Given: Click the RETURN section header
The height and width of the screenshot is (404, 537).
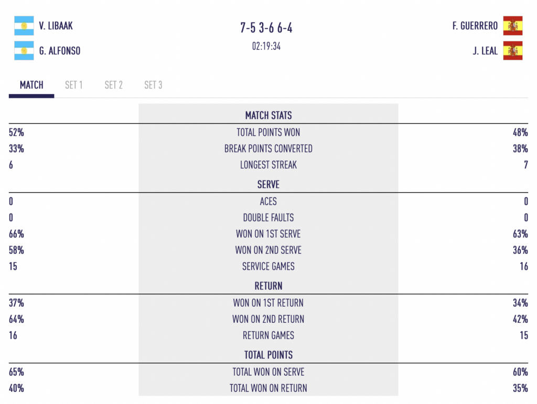Looking at the screenshot, I should tap(268, 286).
